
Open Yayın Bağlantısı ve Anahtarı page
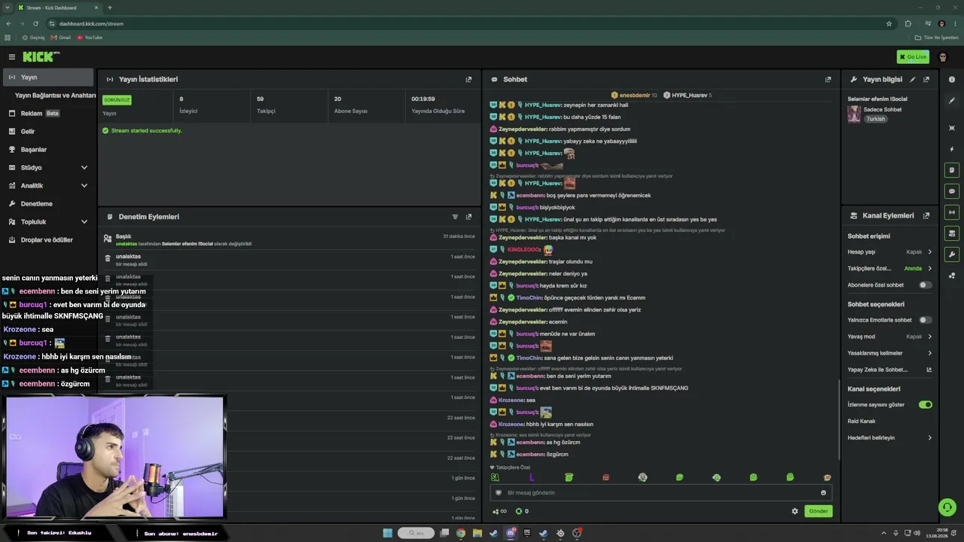[54, 96]
